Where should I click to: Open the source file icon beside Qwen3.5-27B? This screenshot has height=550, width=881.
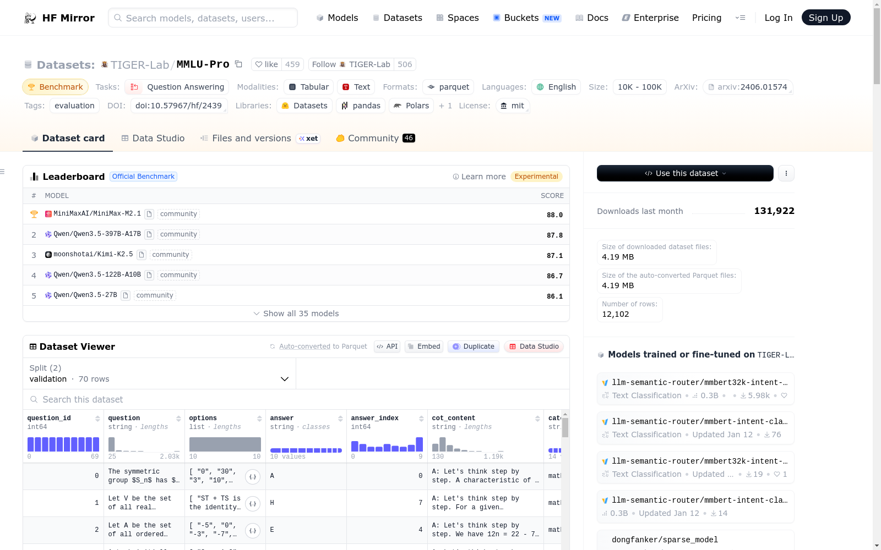click(126, 295)
